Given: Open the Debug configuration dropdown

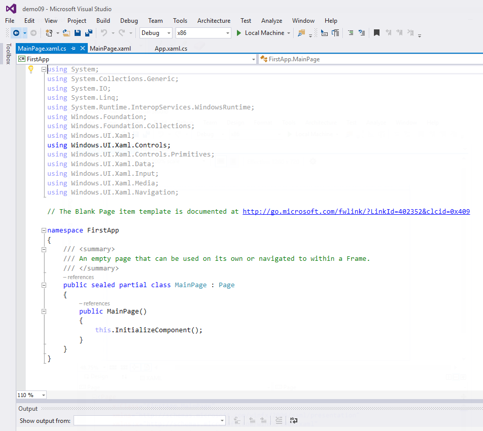Looking at the screenshot, I should coord(169,33).
